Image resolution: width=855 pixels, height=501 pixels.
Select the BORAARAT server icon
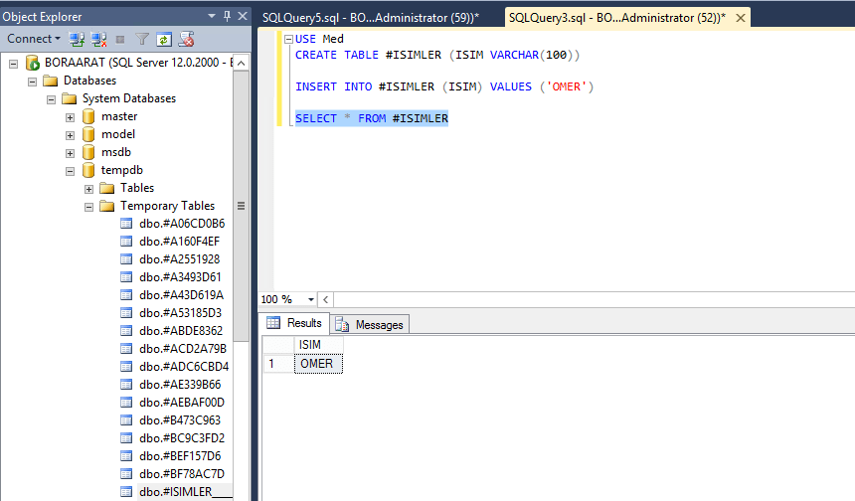[x=33, y=63]
